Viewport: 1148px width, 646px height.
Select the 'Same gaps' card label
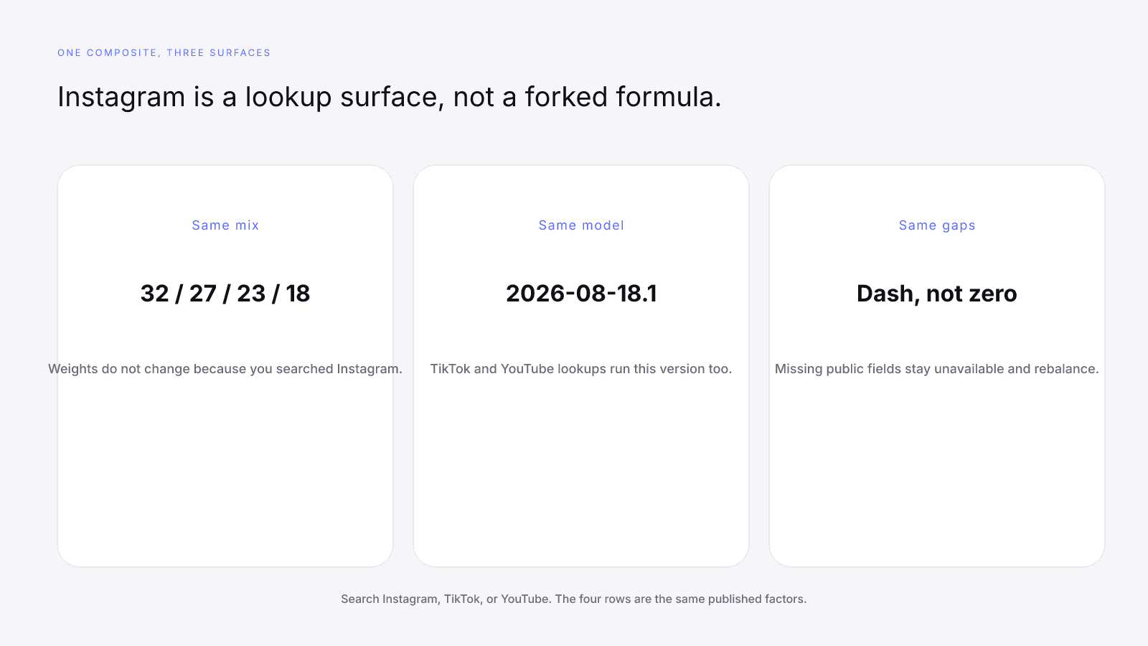[x=937, y=225]
